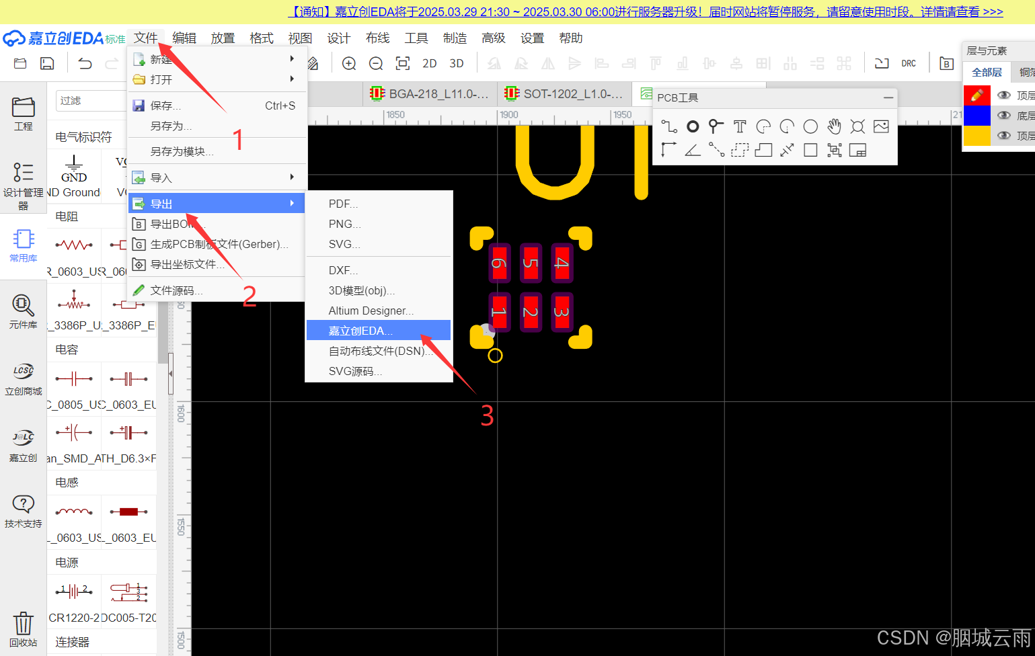1035x656 pixels.
Task: Select the Text tool in PCB tools
Action: [740, 126]
